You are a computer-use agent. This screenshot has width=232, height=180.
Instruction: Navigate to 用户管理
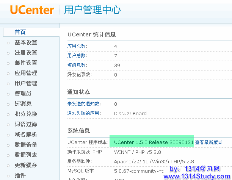click(26, 83)
